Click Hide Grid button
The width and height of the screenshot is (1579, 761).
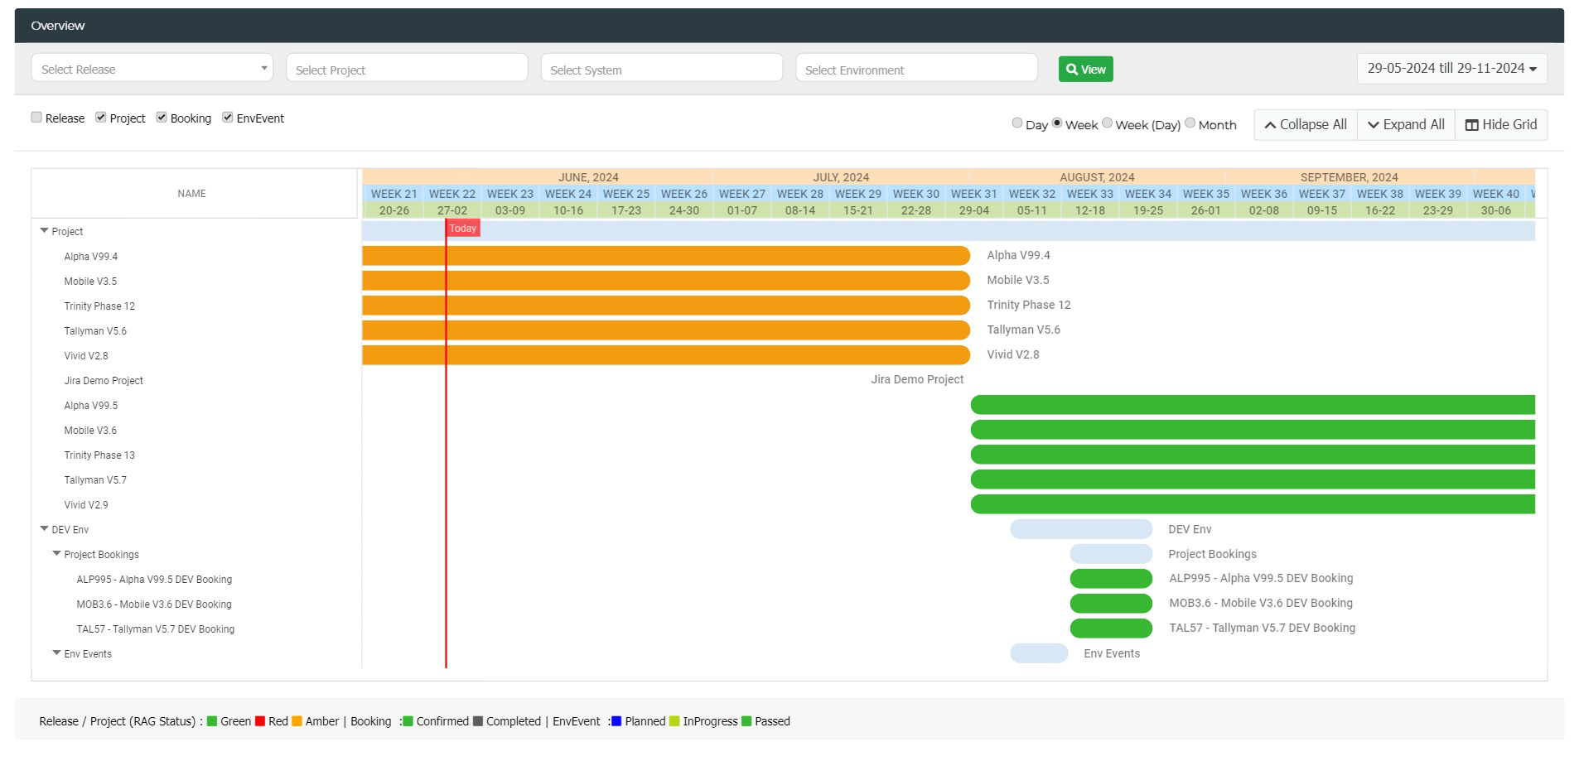click(x=1501, y=125)
